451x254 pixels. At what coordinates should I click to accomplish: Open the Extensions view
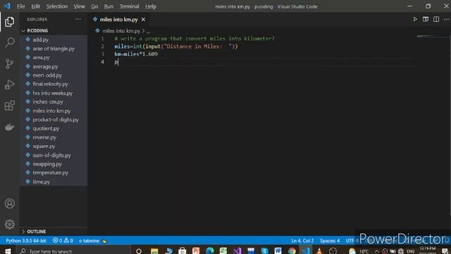point(9,106)
